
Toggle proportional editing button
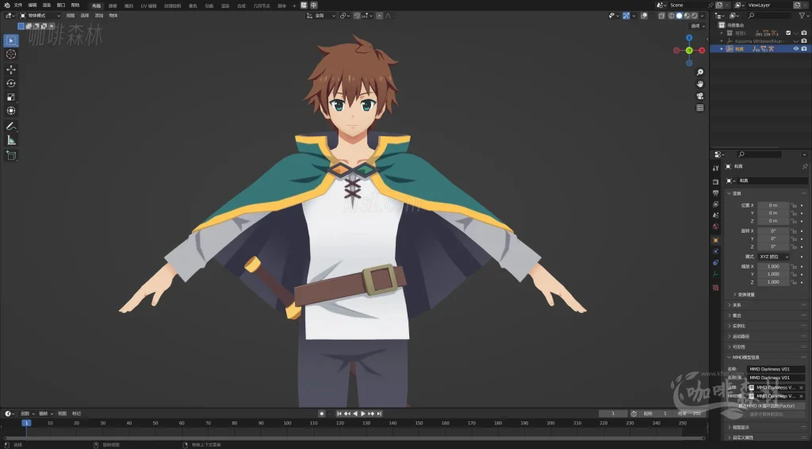tap(380, 16)
